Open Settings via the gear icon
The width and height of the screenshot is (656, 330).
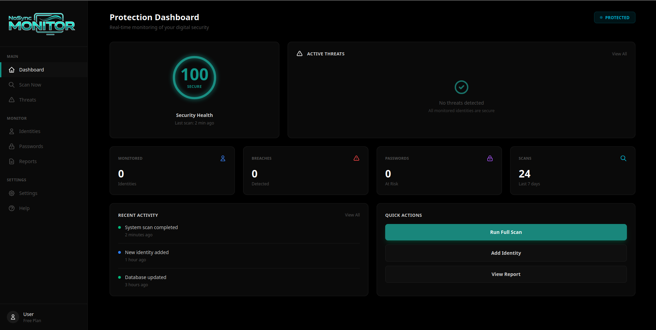point(11,193)
